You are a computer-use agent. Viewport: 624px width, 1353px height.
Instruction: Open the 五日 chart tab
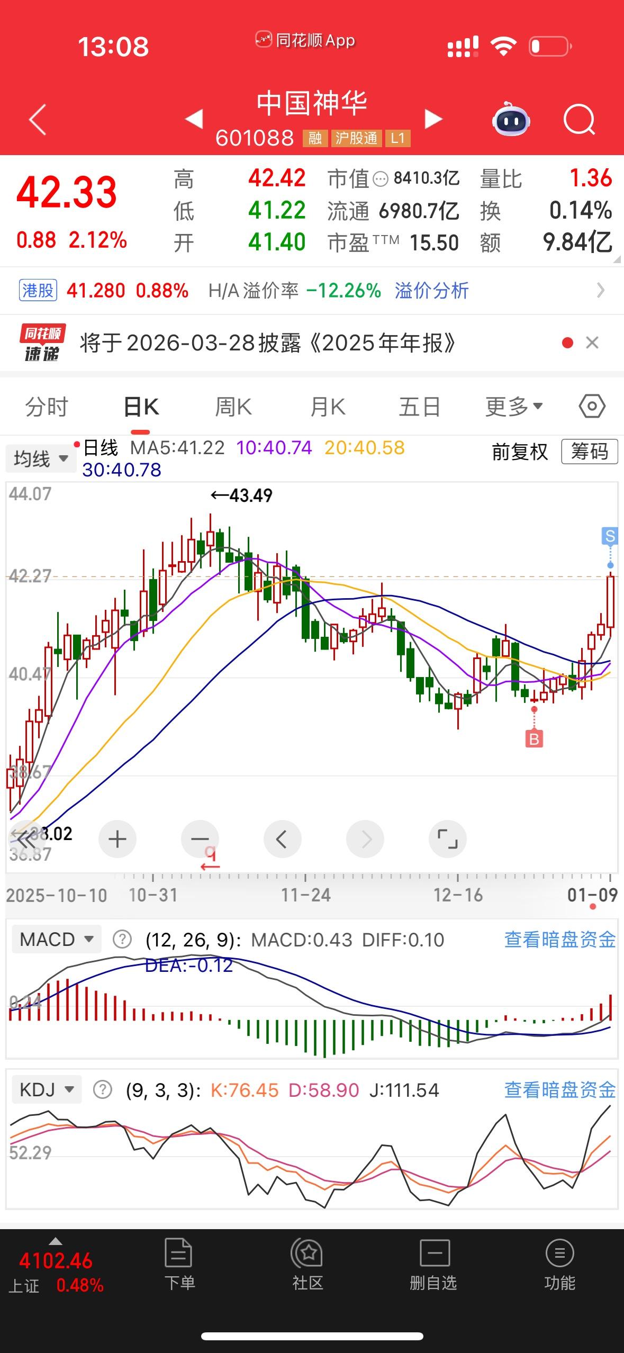click(420, 407)
